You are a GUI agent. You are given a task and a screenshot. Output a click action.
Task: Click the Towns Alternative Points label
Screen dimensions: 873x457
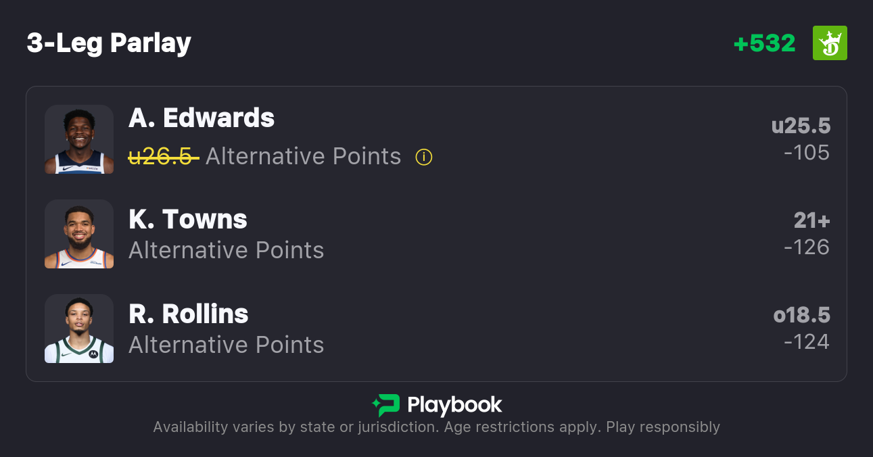pos(227,251)
